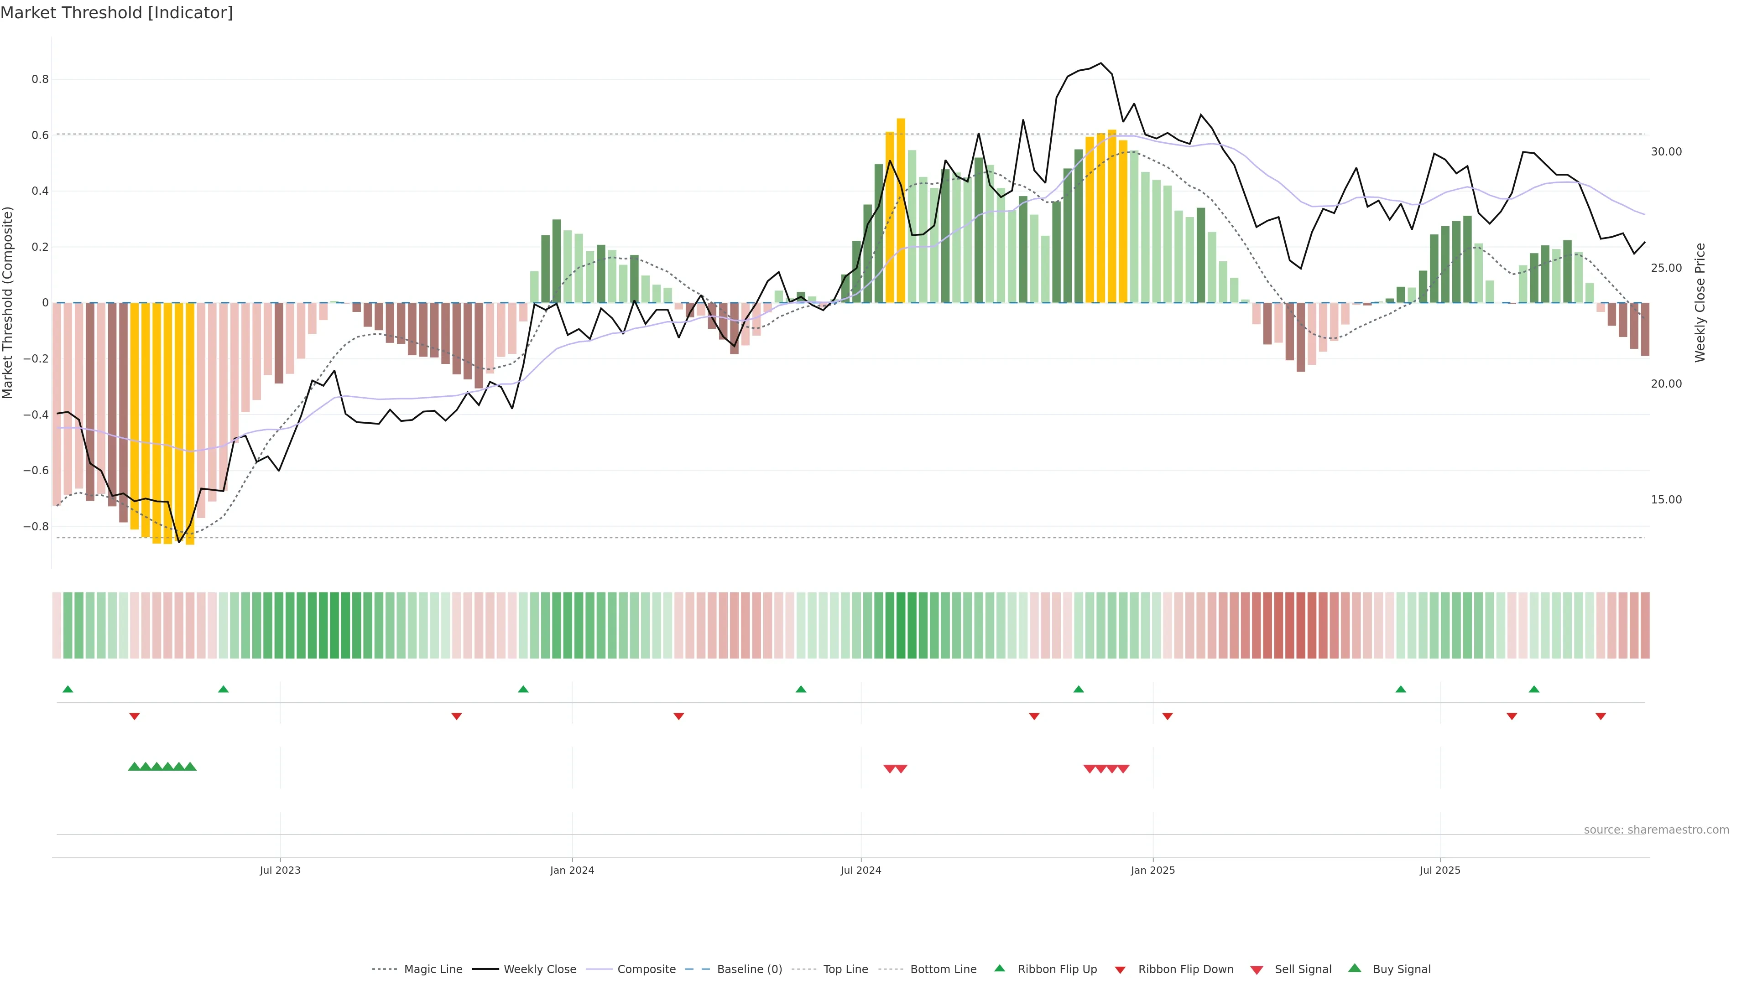Click the Jul 2023 x-axis label
Viewport: 1752px width, 985px height.
(280, 870)
